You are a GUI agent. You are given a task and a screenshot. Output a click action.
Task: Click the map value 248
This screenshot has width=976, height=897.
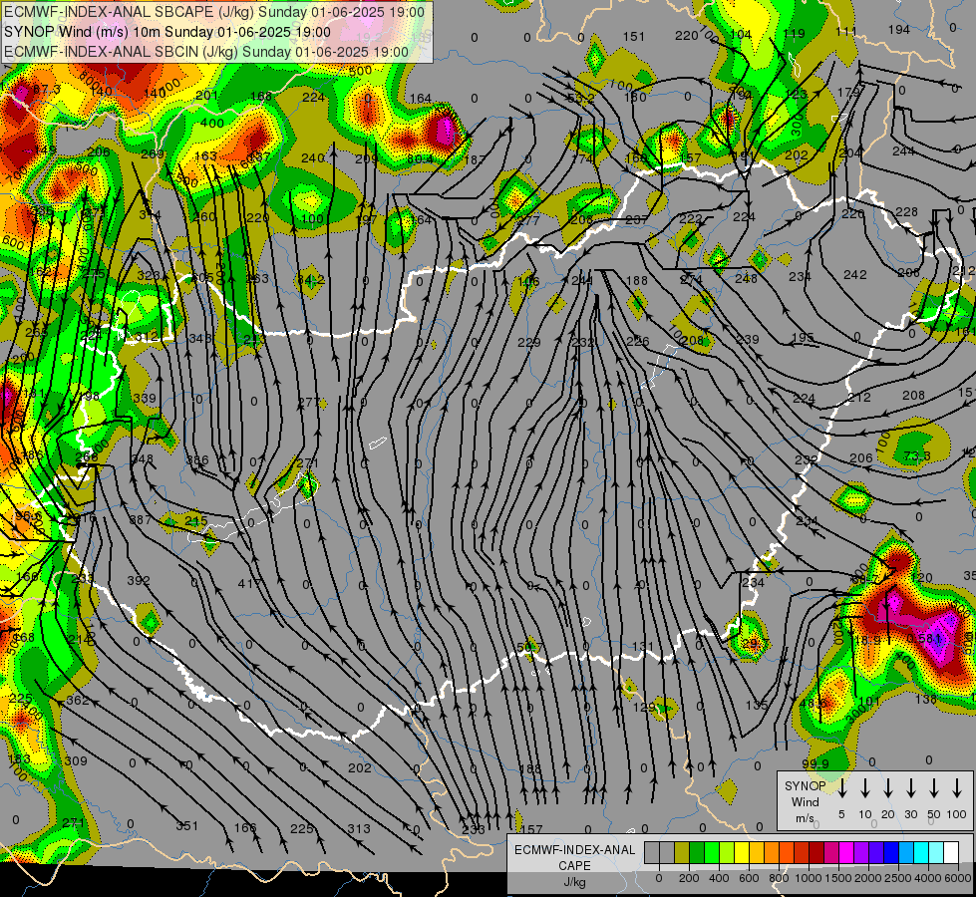click(746, 278)
